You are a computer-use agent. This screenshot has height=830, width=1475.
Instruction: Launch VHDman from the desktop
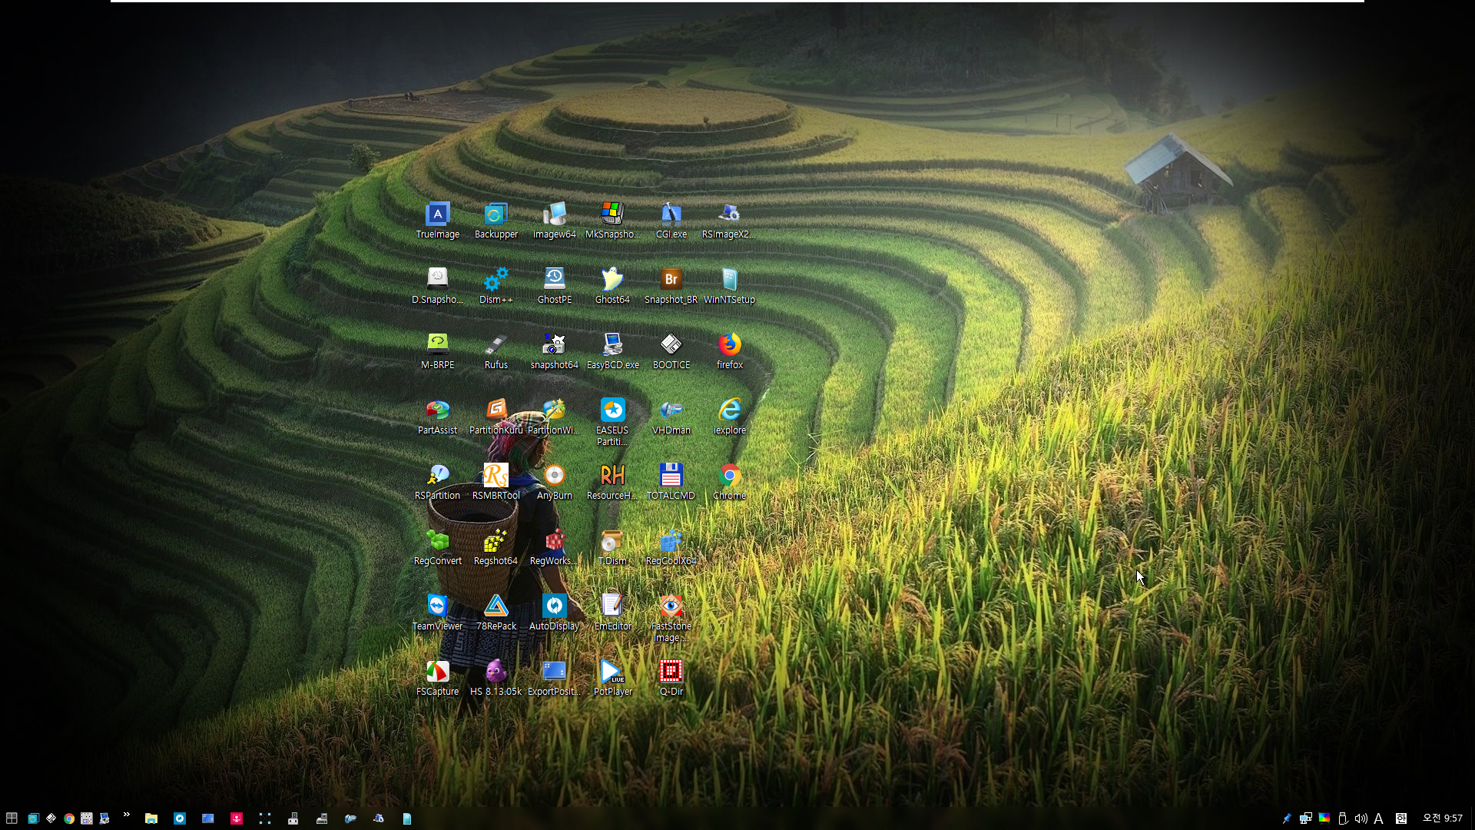coord(671,417)
